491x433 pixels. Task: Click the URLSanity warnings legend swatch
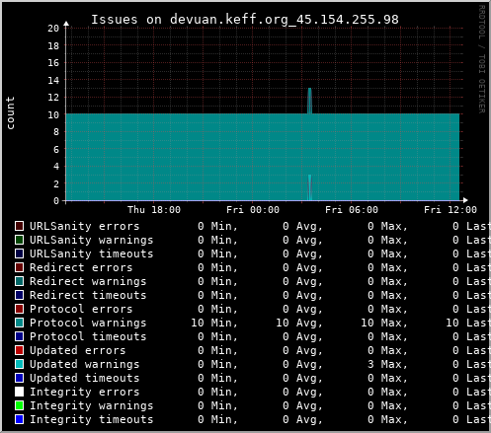19,240
